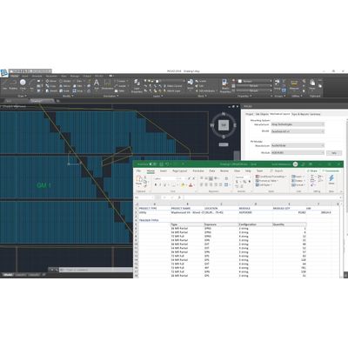Activate the Mirror modify tool
Image resolution: width=348 pixels, height=348 pixels.
click(x=64, y=86)
